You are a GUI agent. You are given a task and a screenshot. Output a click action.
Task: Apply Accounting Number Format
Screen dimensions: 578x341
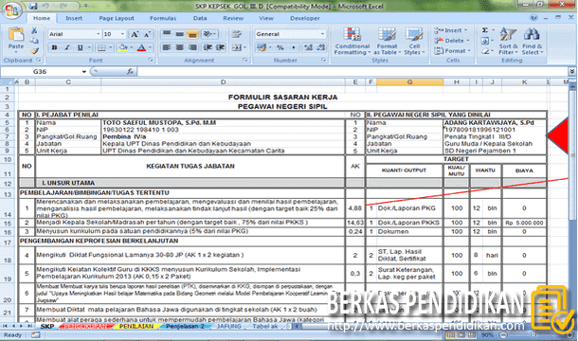point(262,47)
